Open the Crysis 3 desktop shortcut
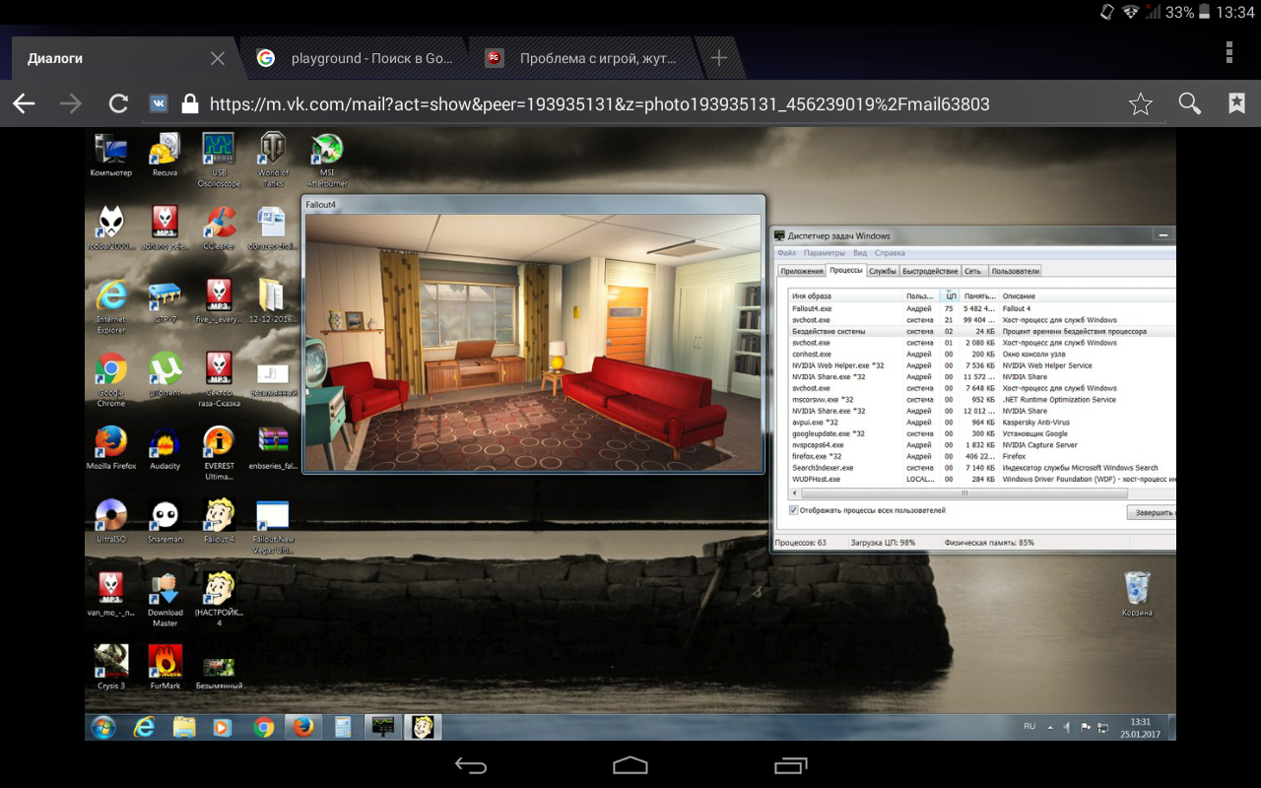Viewport: 1261px width, 788px height. tap(110, 668)
